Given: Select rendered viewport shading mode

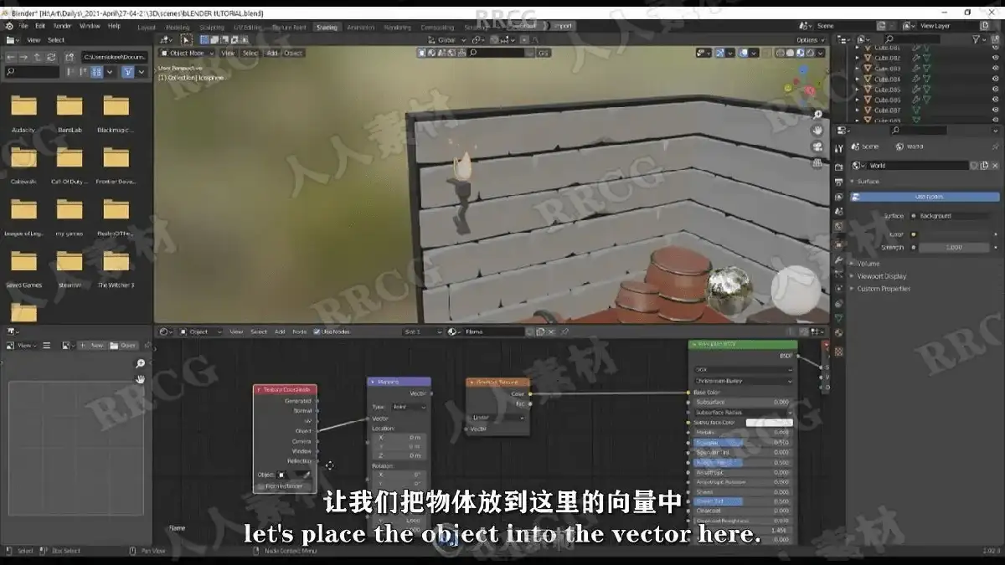Looking at the screenshot, I should point(812,53).
